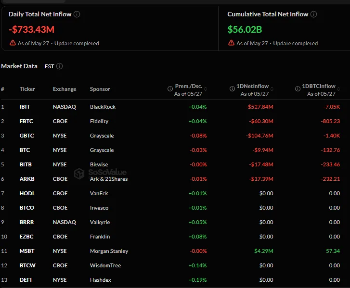Click the Sponsor column header
The image size is (350, 288).
[x=100, y=89]
